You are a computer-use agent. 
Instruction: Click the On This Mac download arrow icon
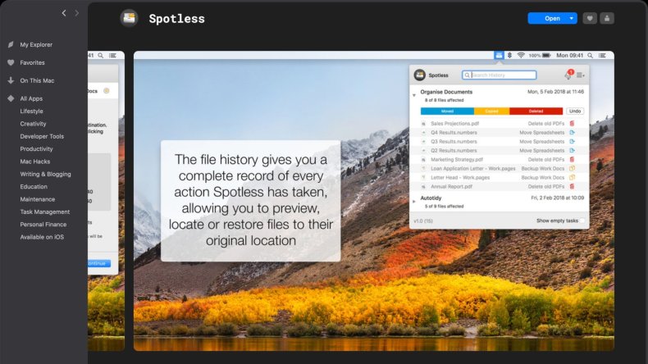pyautogui.click(x=11, y=80)
